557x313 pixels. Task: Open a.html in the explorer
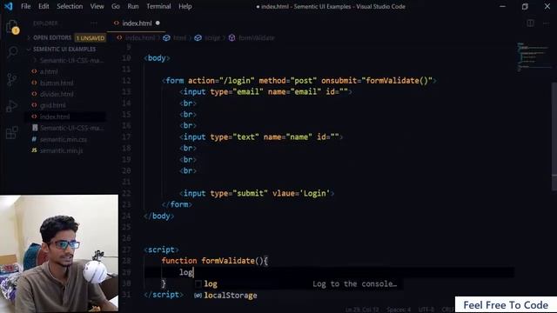pyautogui.click(x=49, y=71)
